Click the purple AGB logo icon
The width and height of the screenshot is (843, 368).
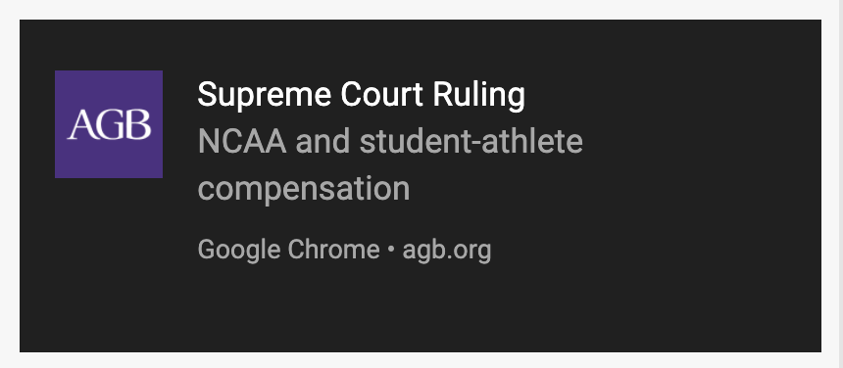tap(109, 124)
